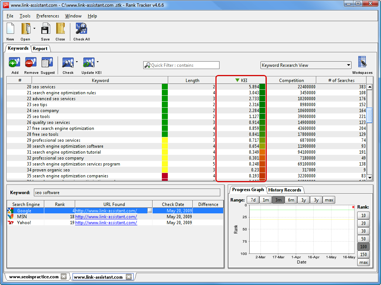Click the Rank Tracker title bar icon
The image size is (381, 285).
6,5
